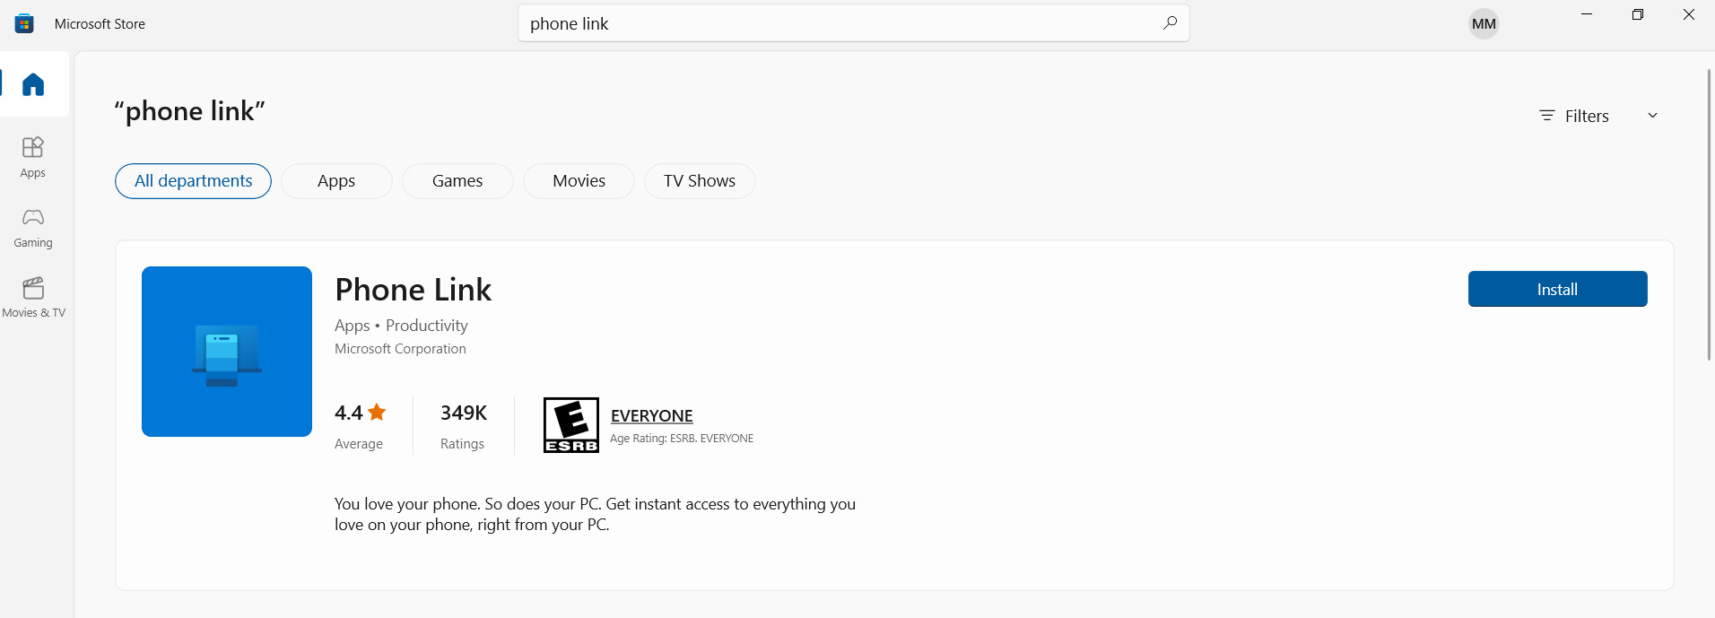Open the Apps section in sidebar
1715x618 pixels.
point(33,157)
